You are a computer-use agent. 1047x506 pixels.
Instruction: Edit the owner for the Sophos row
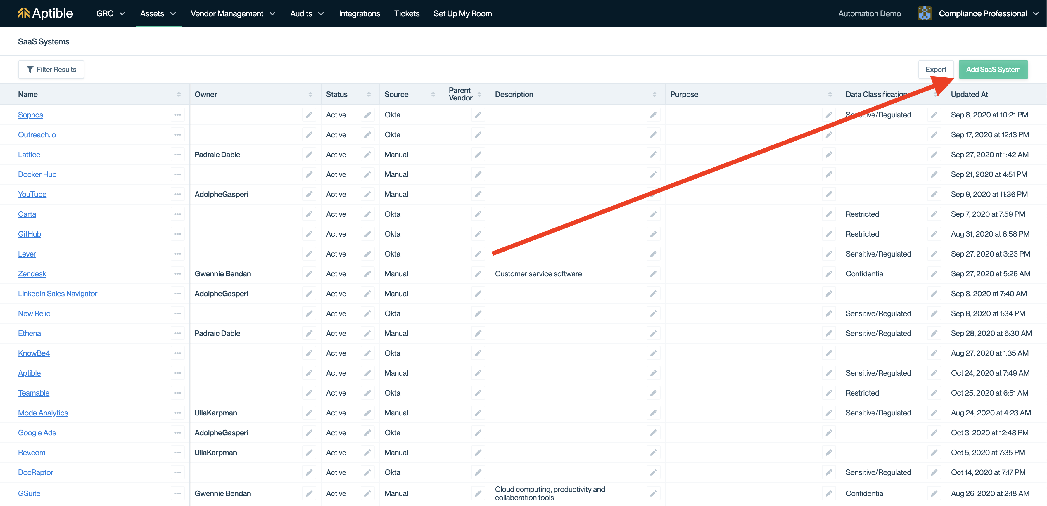pos(309,115)
